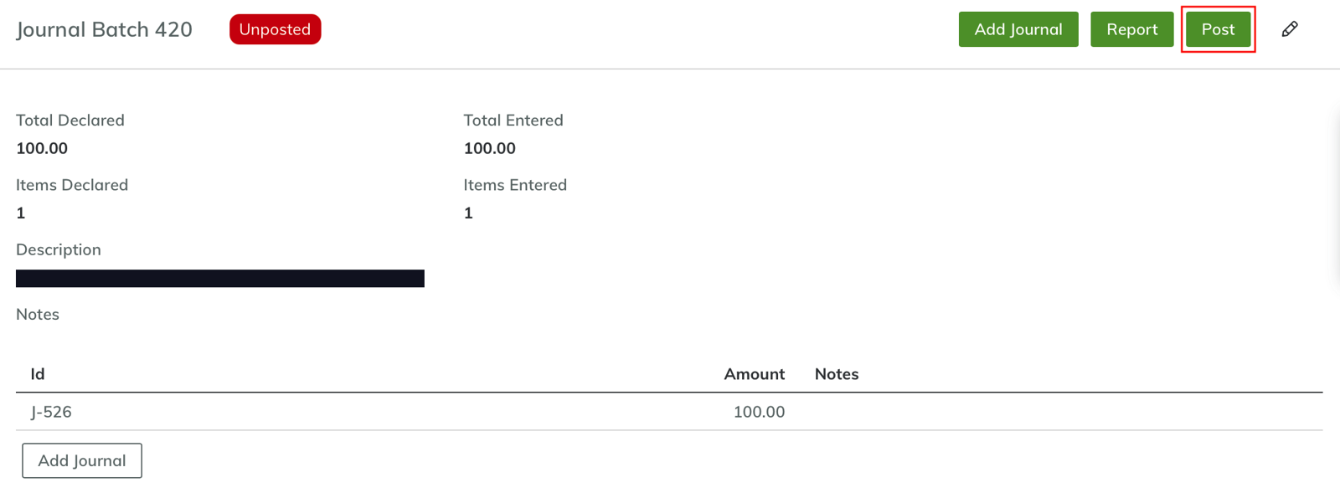Click the Amount column header
The image size is (1340, 493).
[x=754, y=374]
